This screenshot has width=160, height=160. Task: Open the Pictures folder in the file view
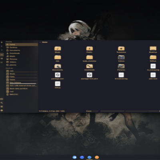[x=121, y=67]
